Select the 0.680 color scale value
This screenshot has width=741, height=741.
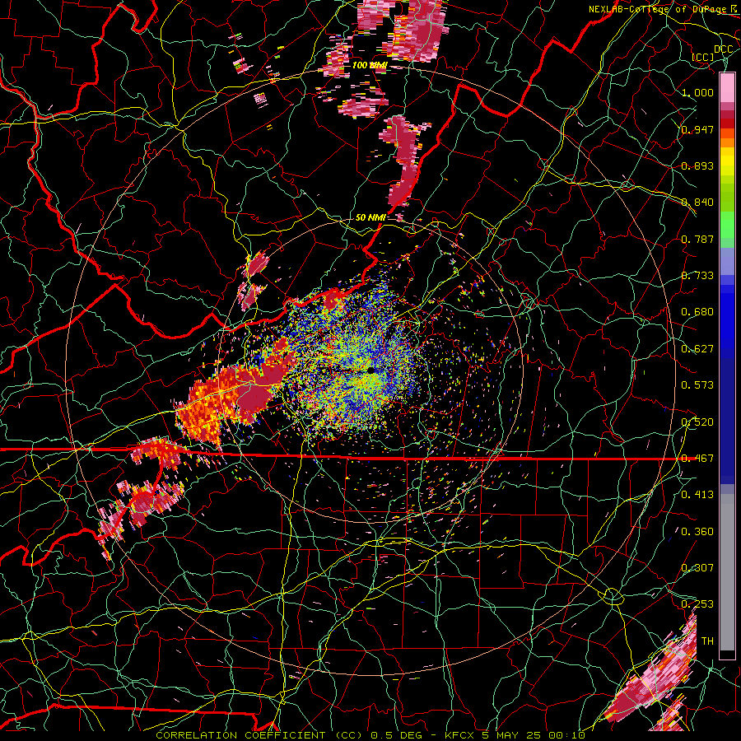click(x=697, y=312)
